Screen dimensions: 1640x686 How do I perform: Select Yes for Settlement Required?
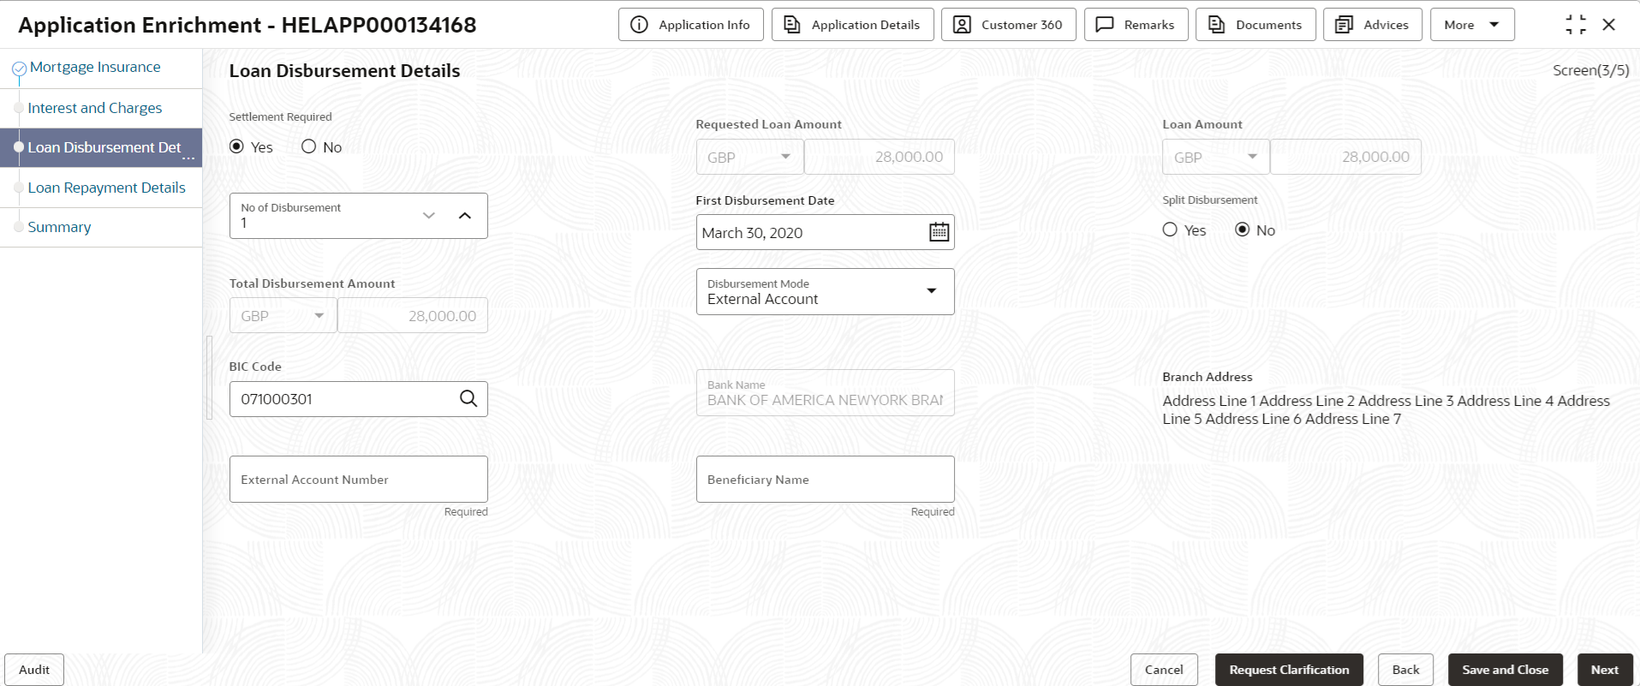point(237,147)
